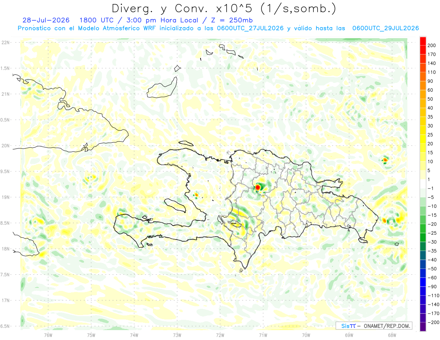Click the '74W' longitude label

point(134,335)
